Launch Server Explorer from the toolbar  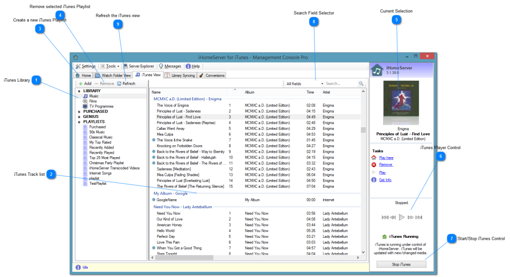click(139, 66)
